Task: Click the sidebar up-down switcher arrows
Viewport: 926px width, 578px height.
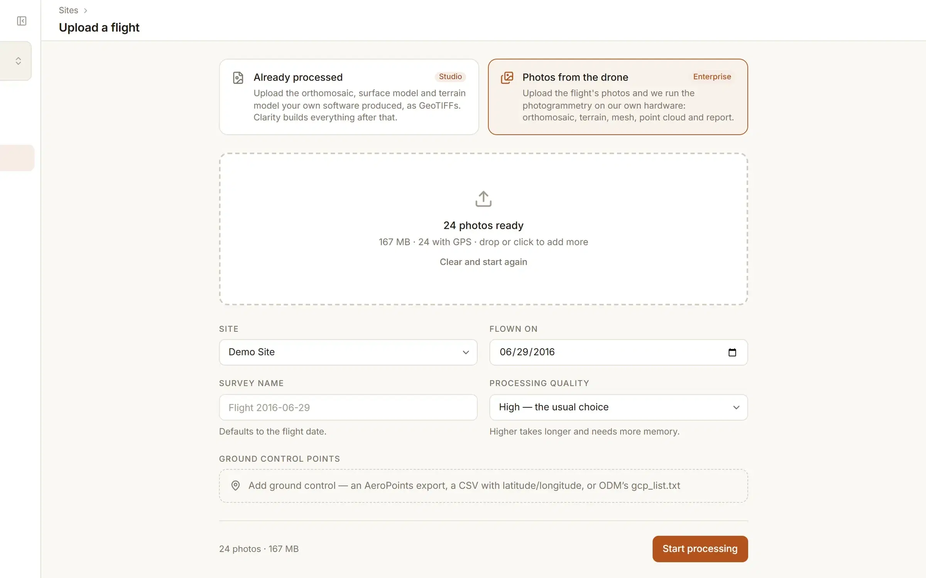Action: [x=18, y=61]
